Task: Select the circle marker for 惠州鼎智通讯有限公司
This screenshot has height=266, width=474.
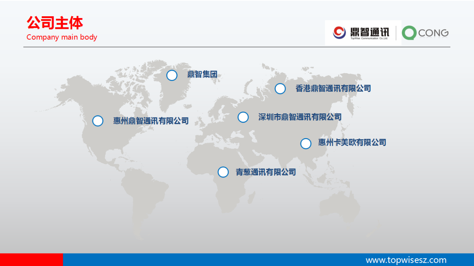Action: [98, 121]
